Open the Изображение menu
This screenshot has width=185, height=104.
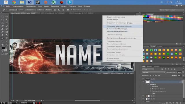coord(31,6)
